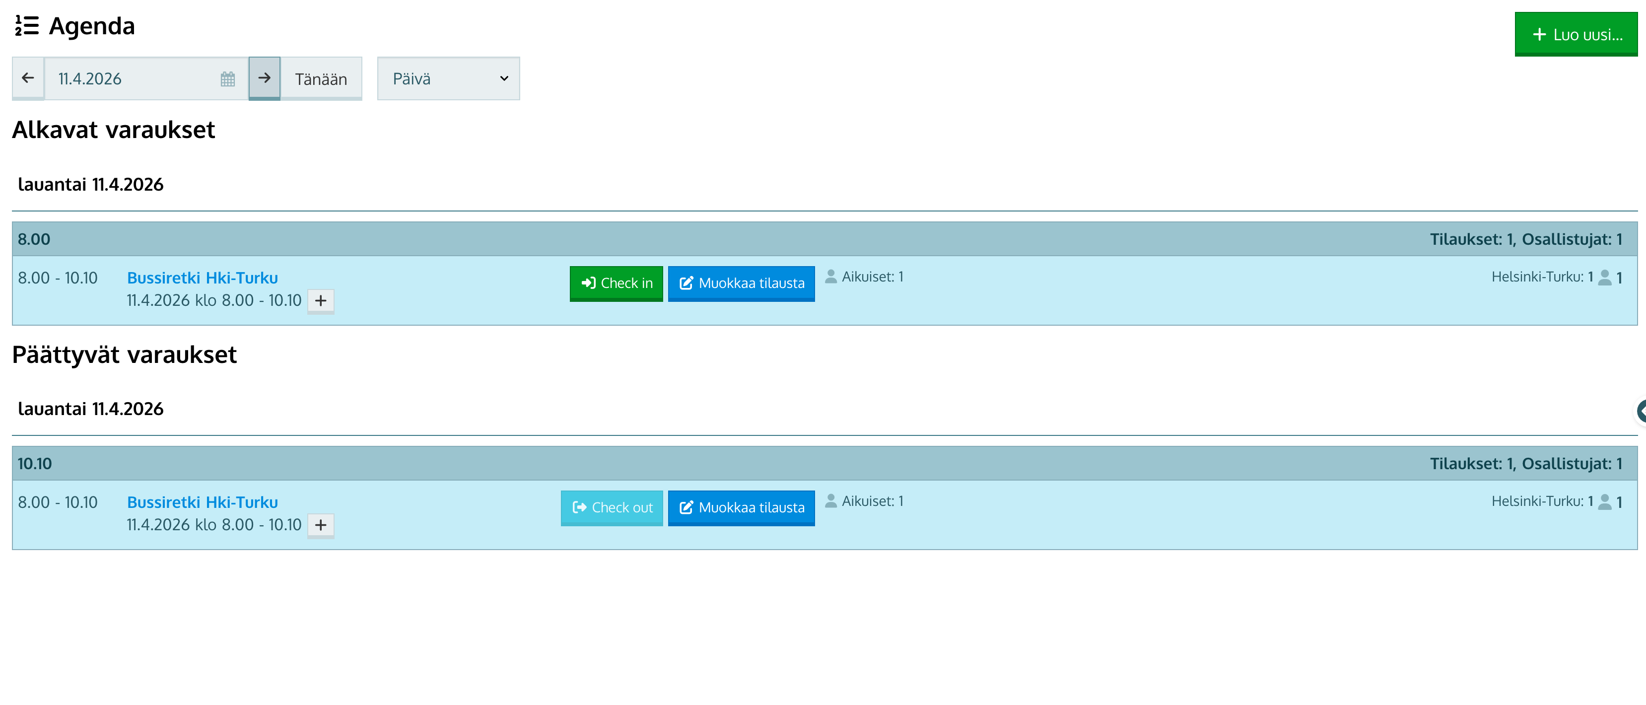Click the Alkavat varaukset heading
1646x705 pixels.
[x=114, y=130]
